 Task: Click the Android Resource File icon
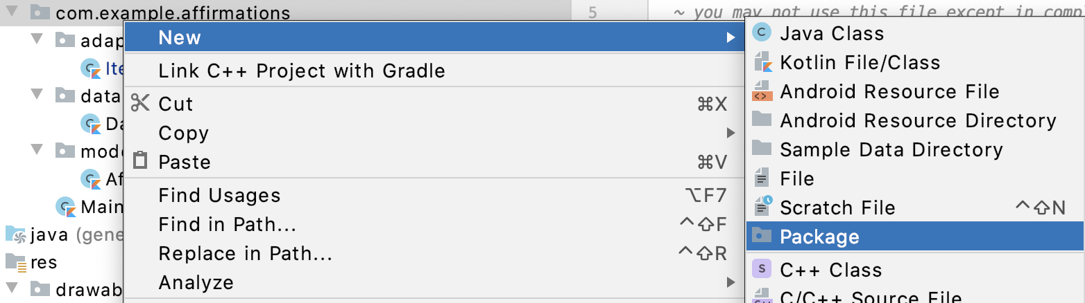point(762,91)
